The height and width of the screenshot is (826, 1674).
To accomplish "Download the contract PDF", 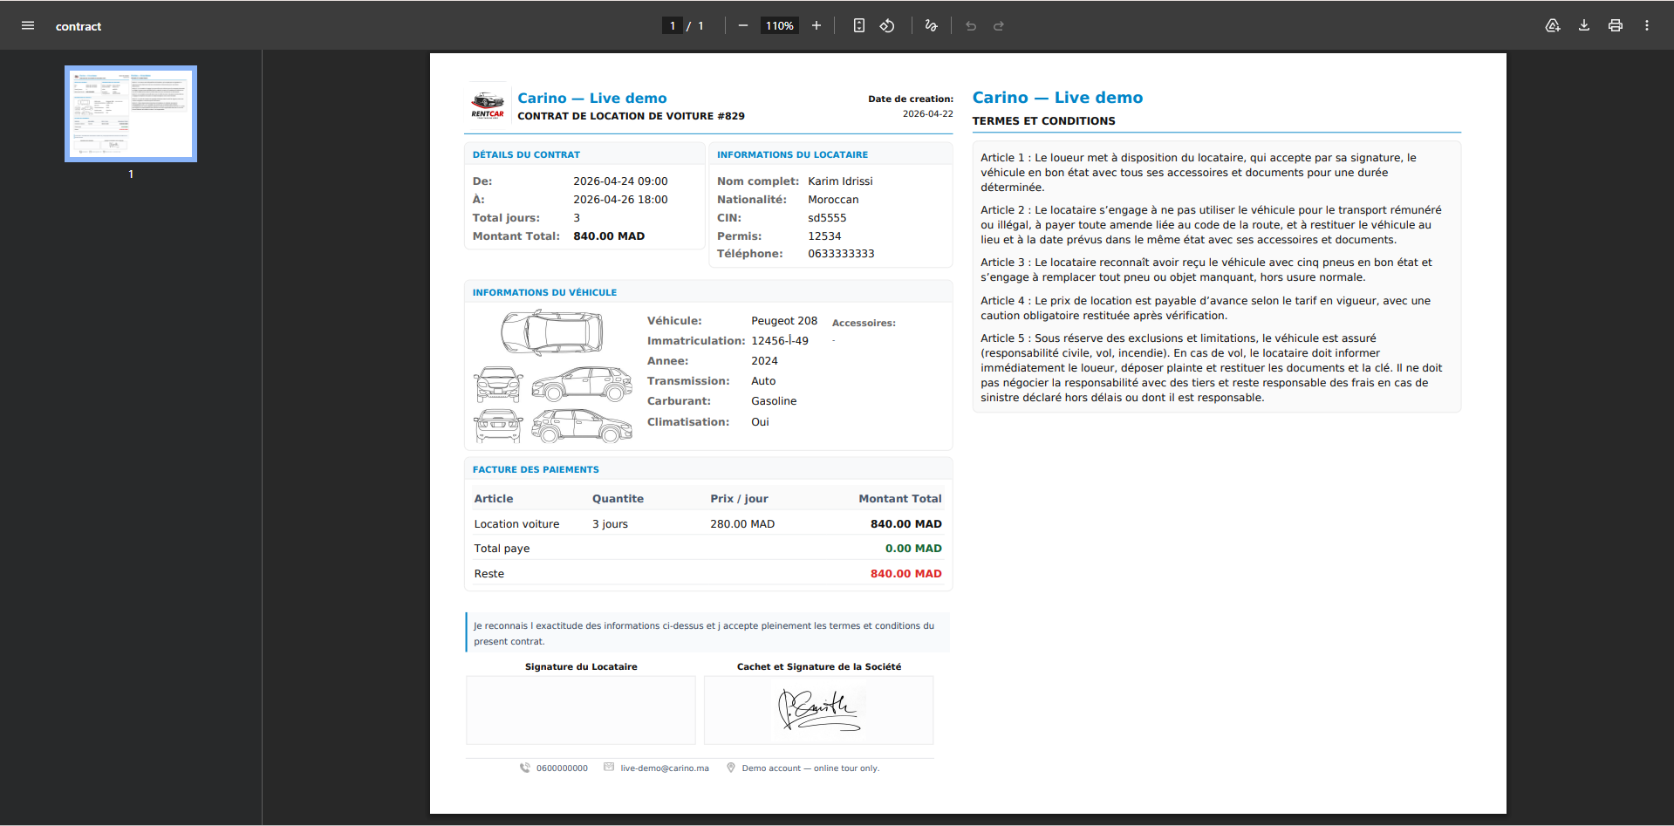I will [x=1584, y=26].
